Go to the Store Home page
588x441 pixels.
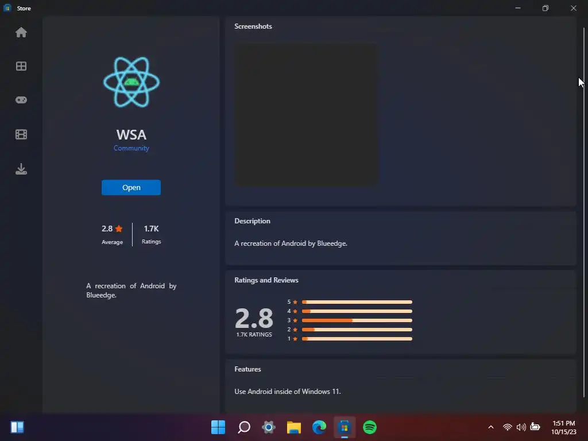(x=21, y=32)
